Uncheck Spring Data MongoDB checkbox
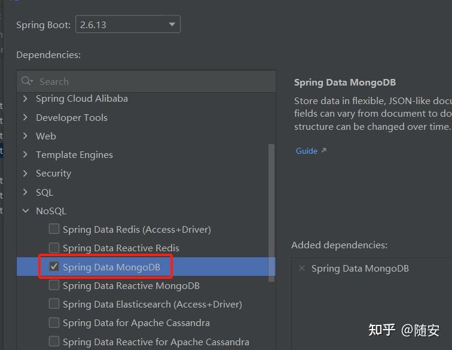452x350 pixels. [x=54, y=267]
